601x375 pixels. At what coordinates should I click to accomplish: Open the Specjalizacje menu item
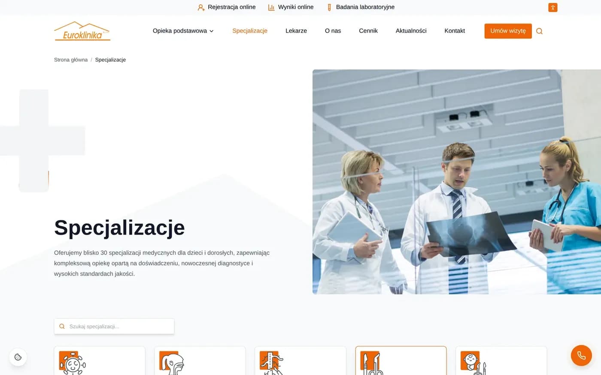coord(250,31)
